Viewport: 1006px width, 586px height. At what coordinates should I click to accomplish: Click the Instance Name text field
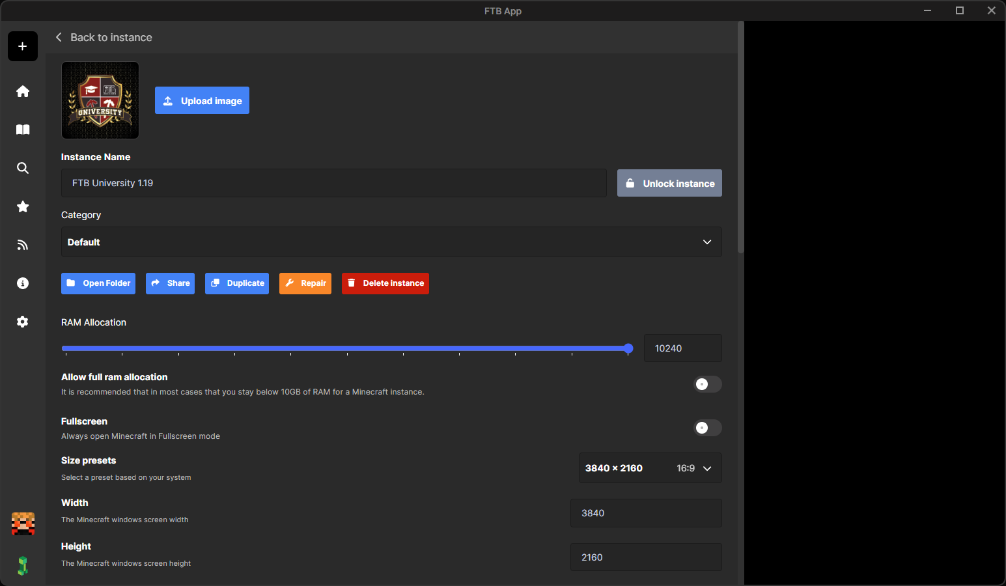point(333,183)
